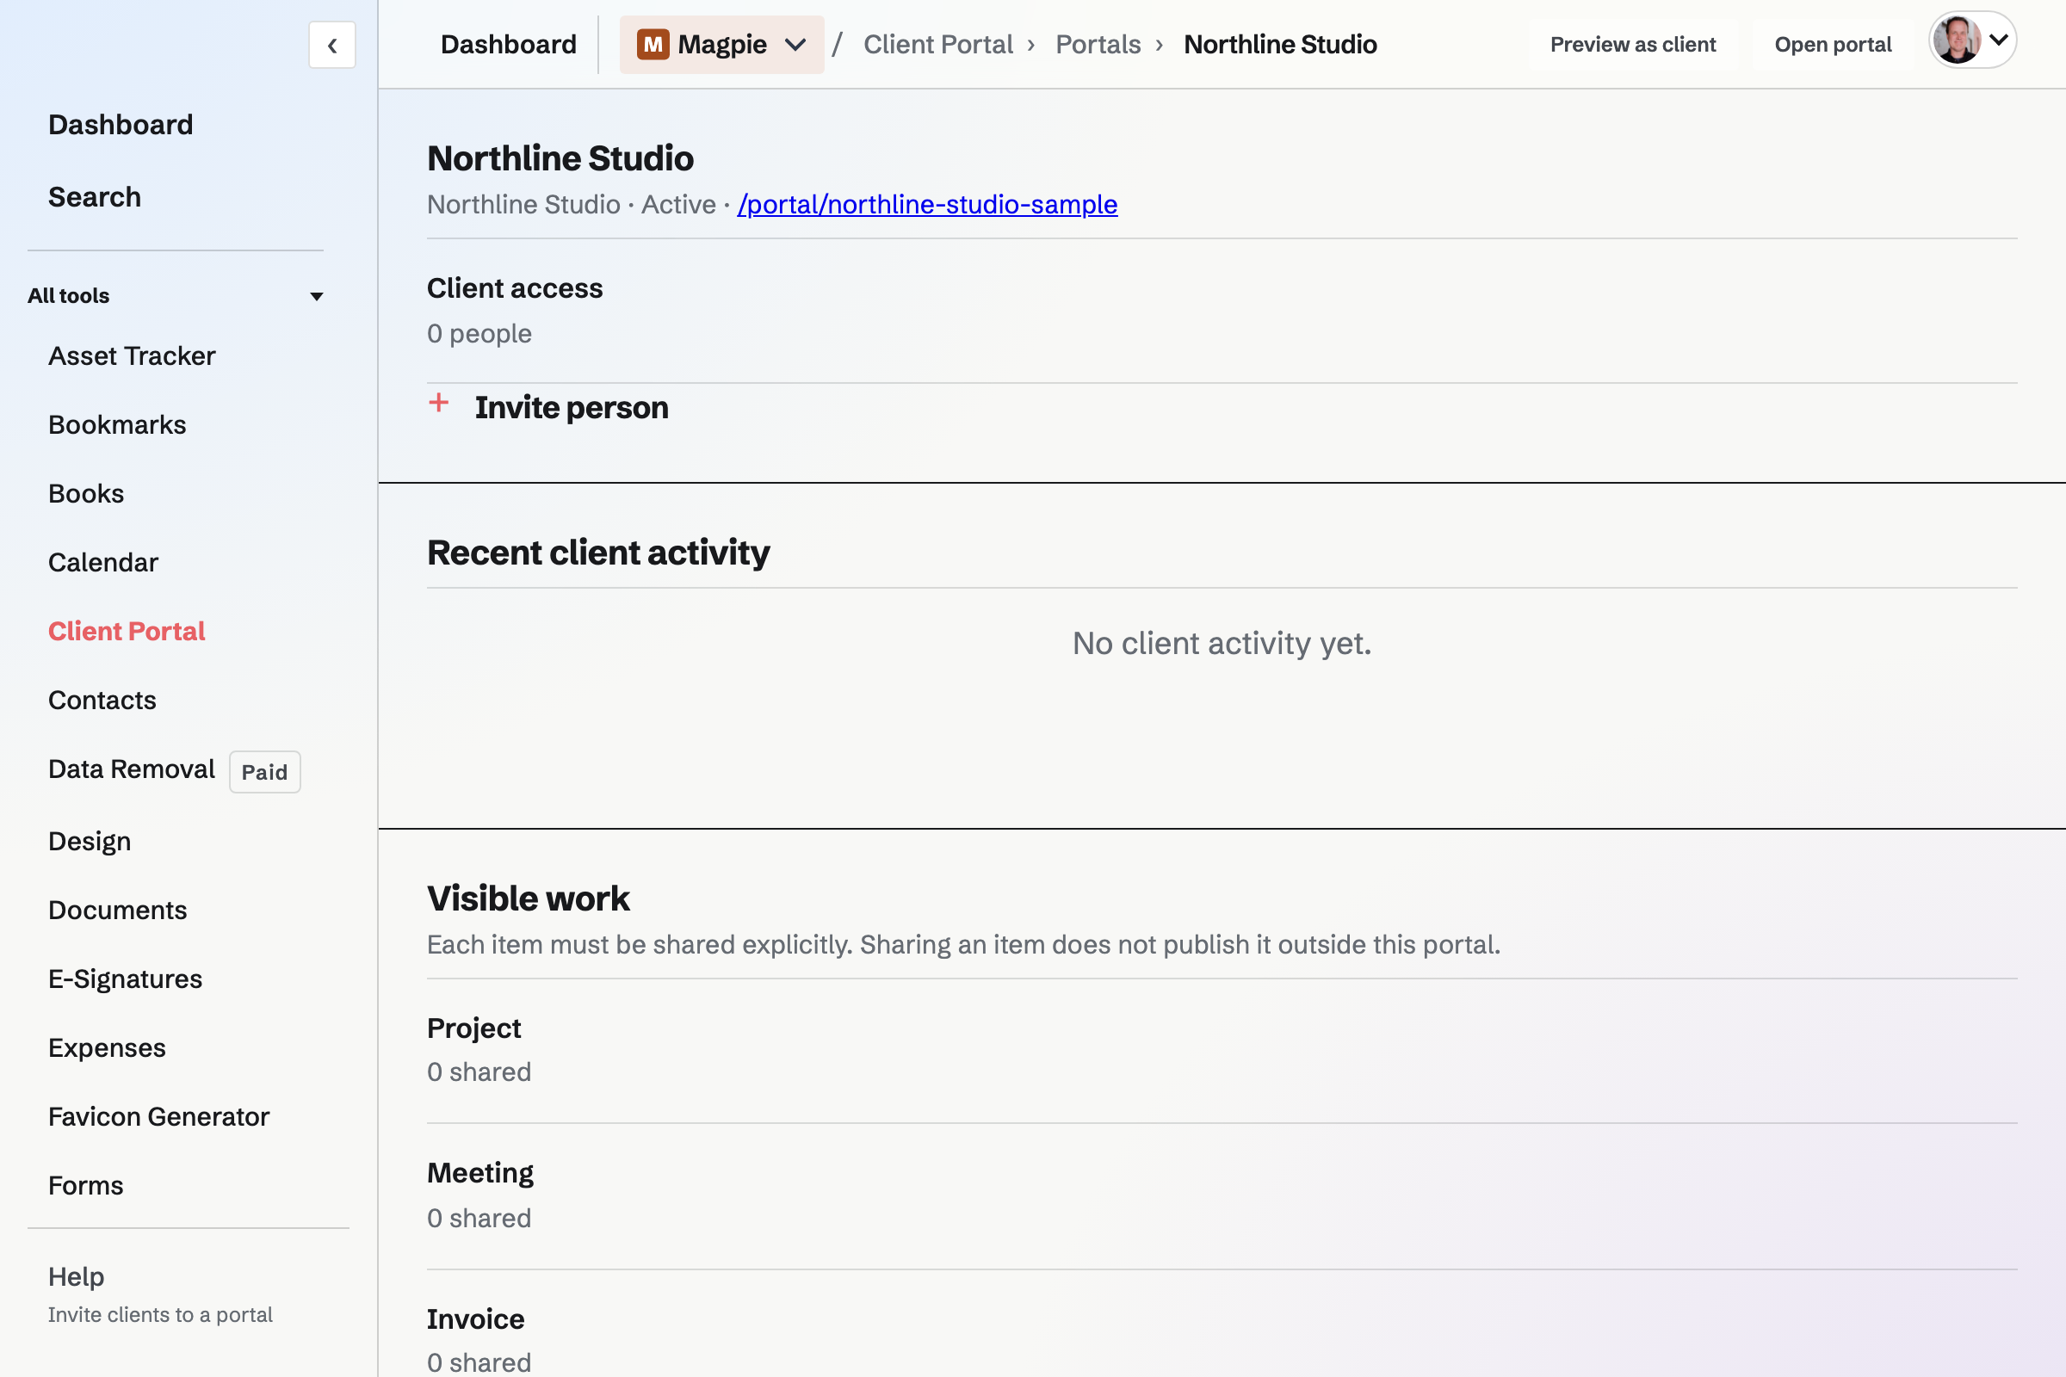Click the Open portal button
Viewport: 2066px width, 1377px height.
pos(1833,45)
